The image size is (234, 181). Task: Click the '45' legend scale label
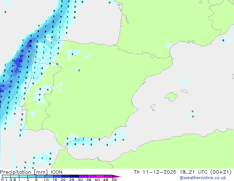point(106,180)
